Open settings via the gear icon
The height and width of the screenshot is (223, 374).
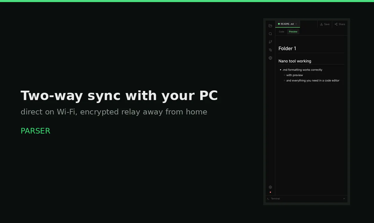point(270,187)
